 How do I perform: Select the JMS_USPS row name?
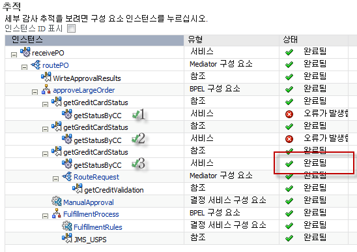click(90, 240)
